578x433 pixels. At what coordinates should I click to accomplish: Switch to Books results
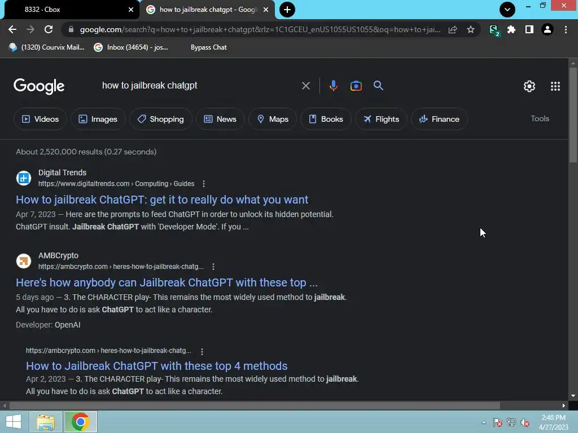tap(326, 119)
